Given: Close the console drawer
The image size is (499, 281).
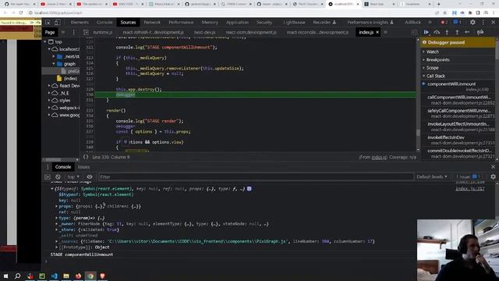Looking at the screenshot, I should 493,167.
